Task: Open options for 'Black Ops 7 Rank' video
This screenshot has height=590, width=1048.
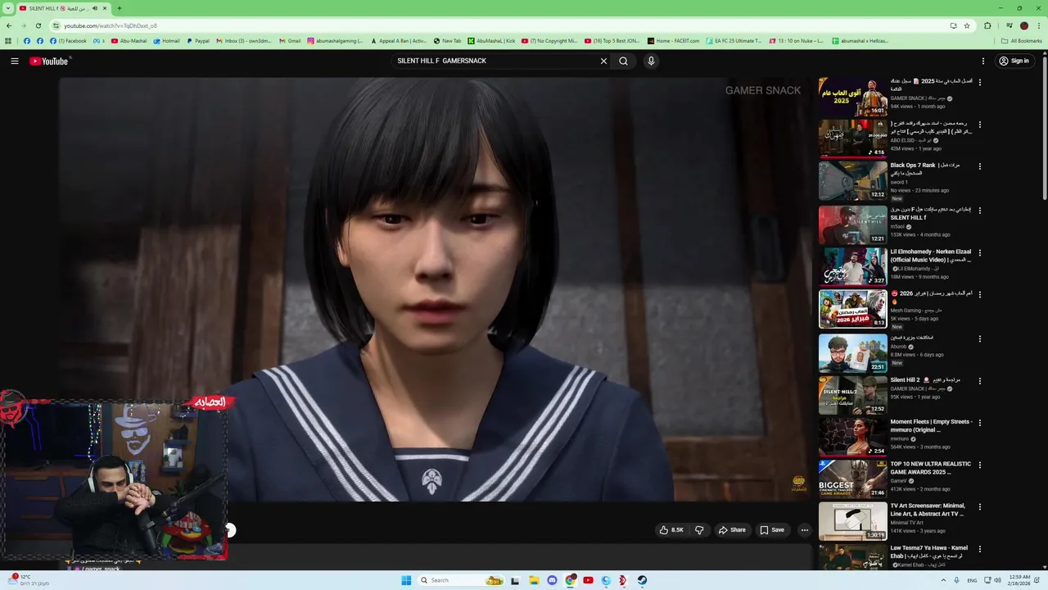Action: pyautogui.click(x=980, y=166)
